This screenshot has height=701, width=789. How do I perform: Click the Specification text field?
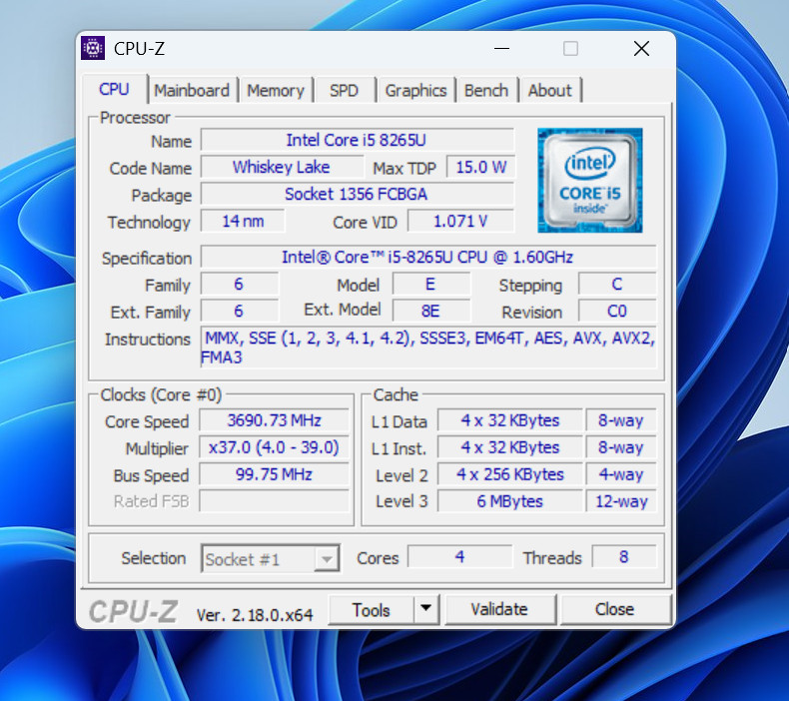coord(428,258)
